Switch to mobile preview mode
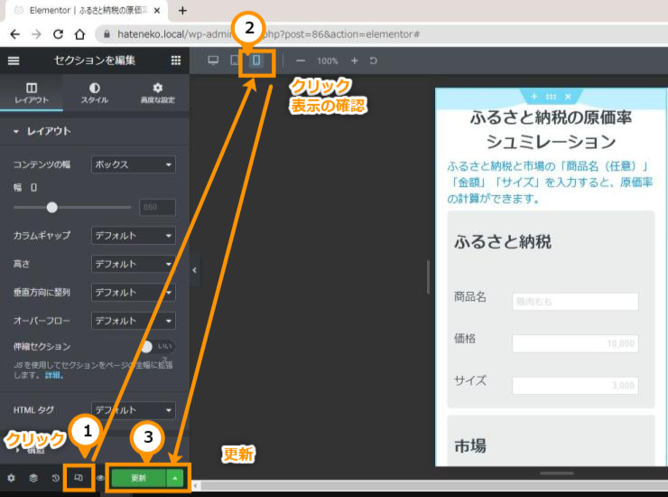The height and width of the screenshot is (497, 668). (256, 61)
